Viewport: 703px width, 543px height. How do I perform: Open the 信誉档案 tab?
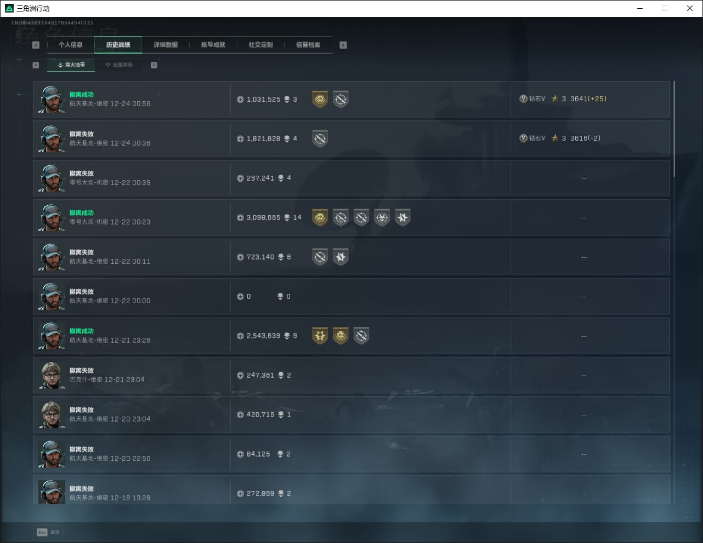pos(308,45)
